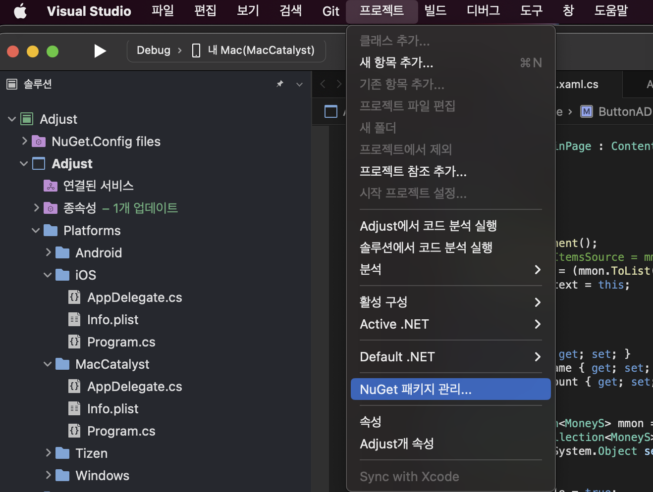
Task: Open the Active .NET submenu
Action: (450, 324)
